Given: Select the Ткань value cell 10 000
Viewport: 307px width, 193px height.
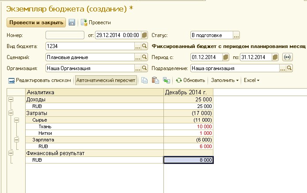Looking at the screenshot, I should point(188,126).
